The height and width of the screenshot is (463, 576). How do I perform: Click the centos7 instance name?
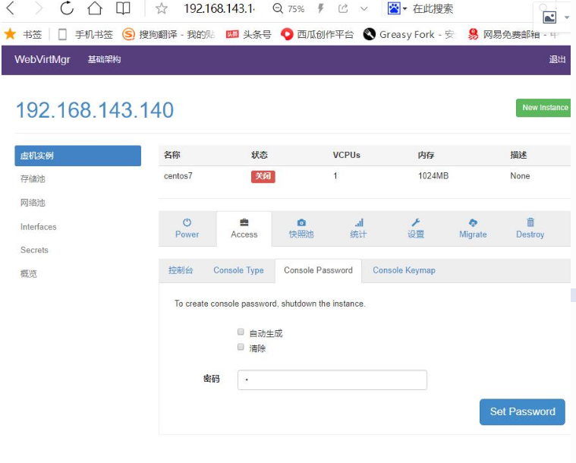coord(178,176)
